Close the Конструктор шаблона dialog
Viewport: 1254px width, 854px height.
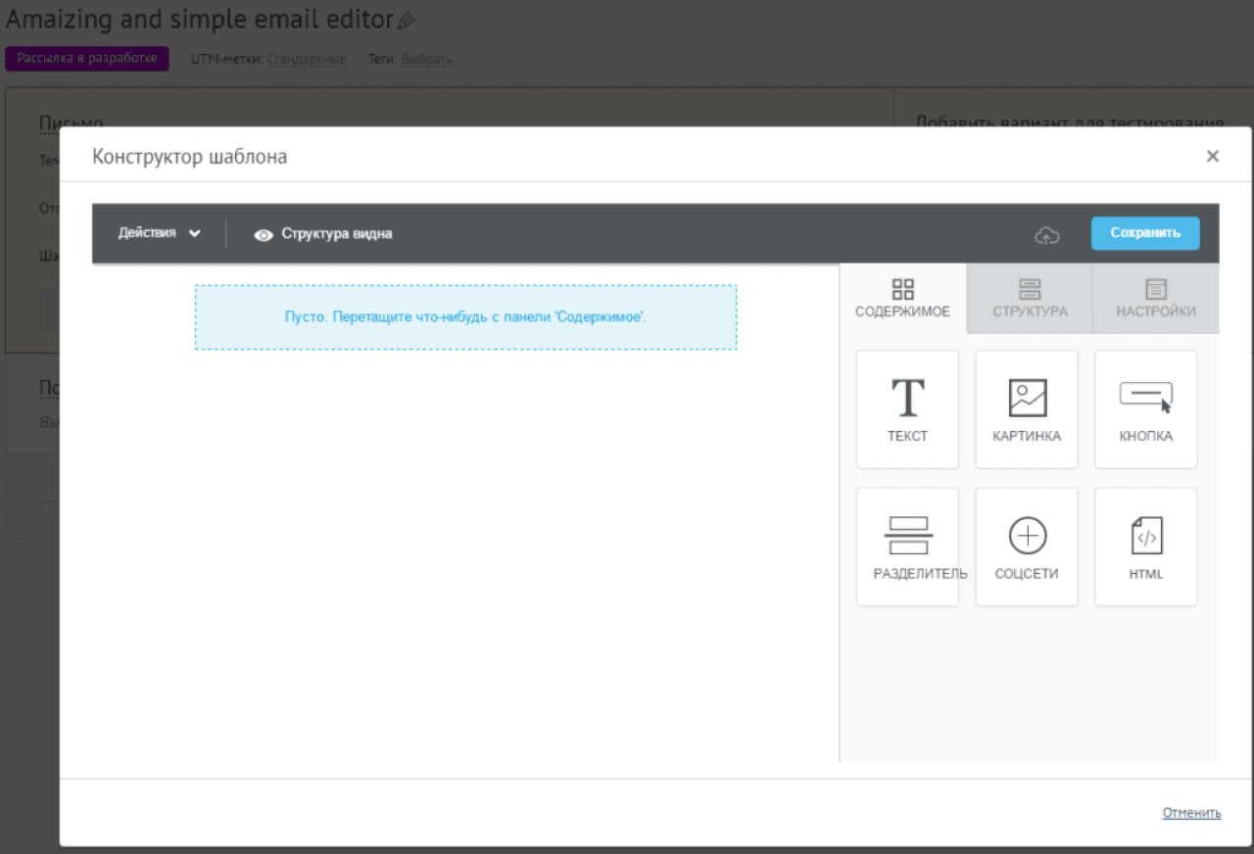click(1212, 156)
